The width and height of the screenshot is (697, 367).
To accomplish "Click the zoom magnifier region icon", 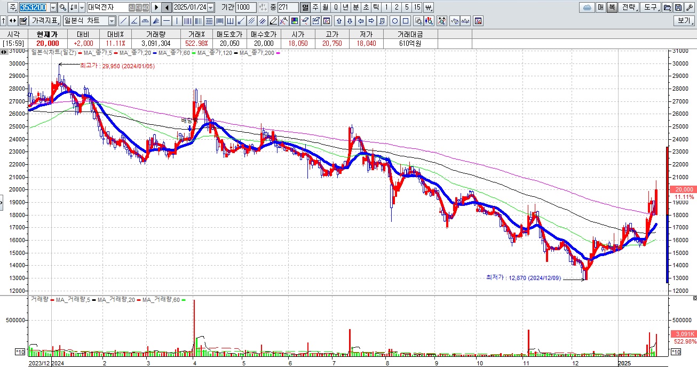I will pos(418,21).
